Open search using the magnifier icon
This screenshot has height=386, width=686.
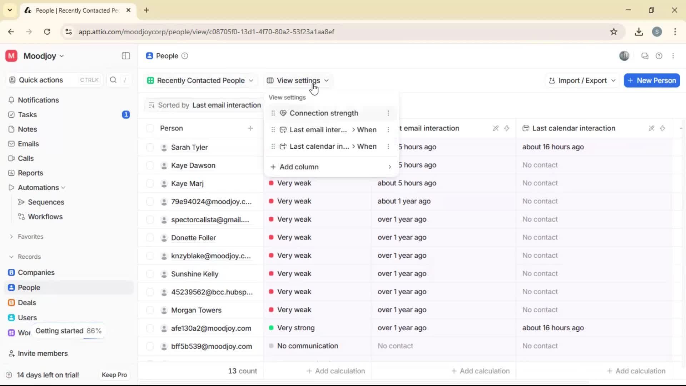[113, 80]
